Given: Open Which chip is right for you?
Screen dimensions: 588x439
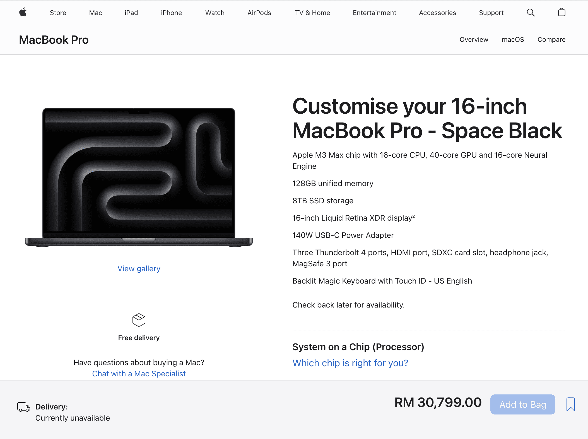Looking at the screenshot, I should [x=350, y=363].
